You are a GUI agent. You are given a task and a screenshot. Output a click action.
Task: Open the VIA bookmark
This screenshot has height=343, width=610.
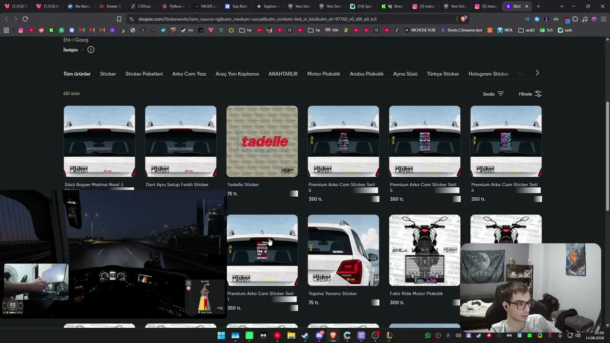(332, 30)
